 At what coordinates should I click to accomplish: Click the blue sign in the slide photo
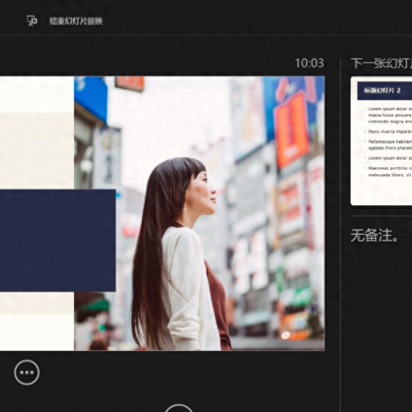(x=91, y=96)
